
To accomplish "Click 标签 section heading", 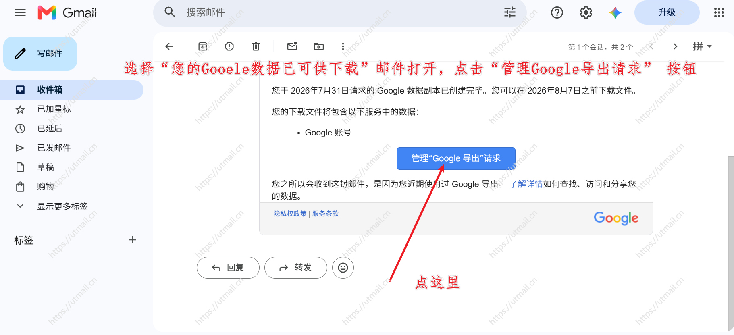I will 24,240.
